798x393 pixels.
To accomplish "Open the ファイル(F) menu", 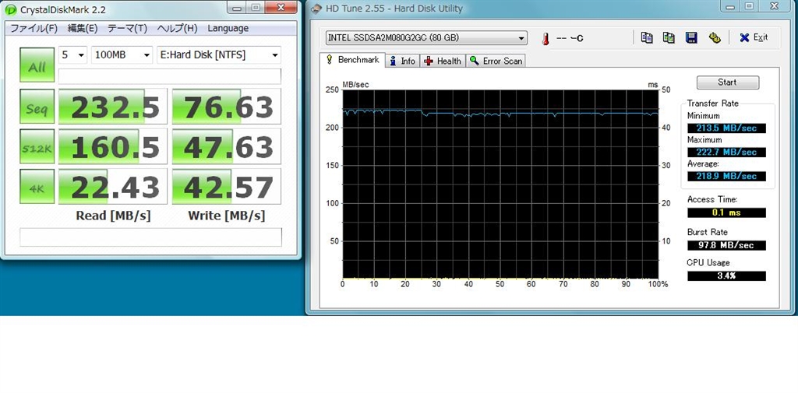I will pyautogui.click(x=34, y=29).
